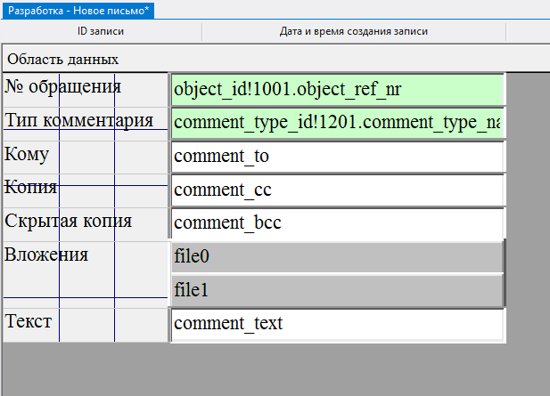Click the comment_bcc field
The height and width of the screenshot is (396, 550).
(337, 223)
